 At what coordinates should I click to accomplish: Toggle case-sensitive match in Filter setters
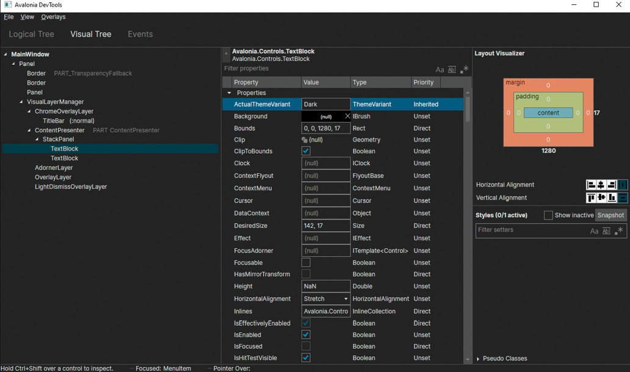(594, 231)
